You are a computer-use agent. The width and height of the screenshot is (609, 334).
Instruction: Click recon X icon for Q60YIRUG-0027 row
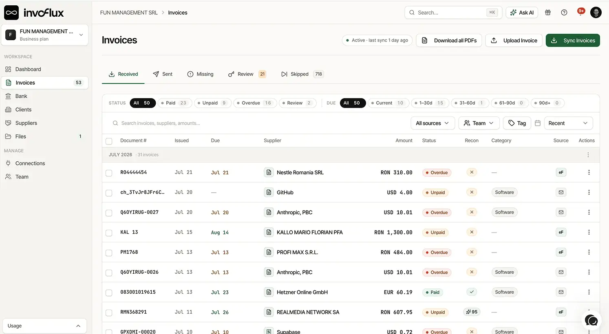(x=472, y=212)
